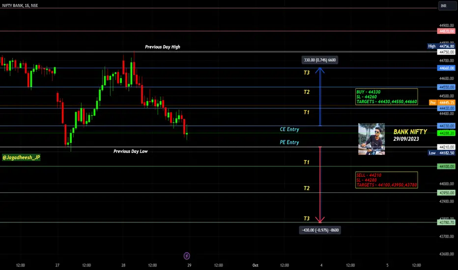Click the BANK NIFTY yellow title text

click(410, 132)
